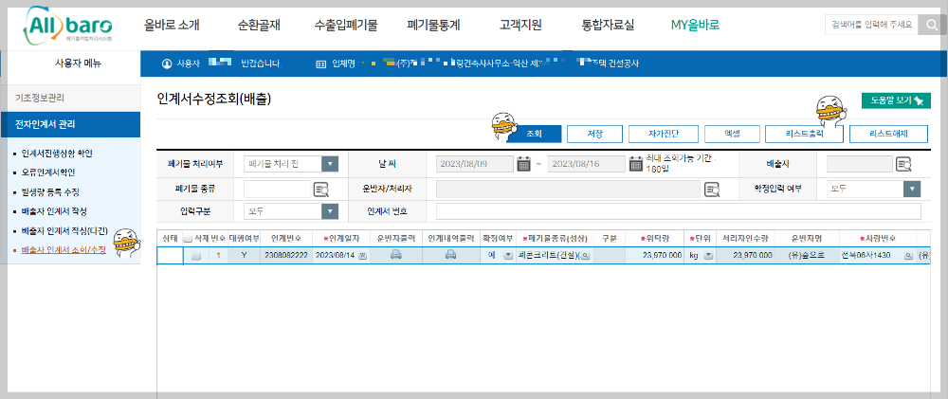Viewport: 948px width, 399px height.
Task: Open the 폐기물 종류 lookup icon
Action: (320, 190)
